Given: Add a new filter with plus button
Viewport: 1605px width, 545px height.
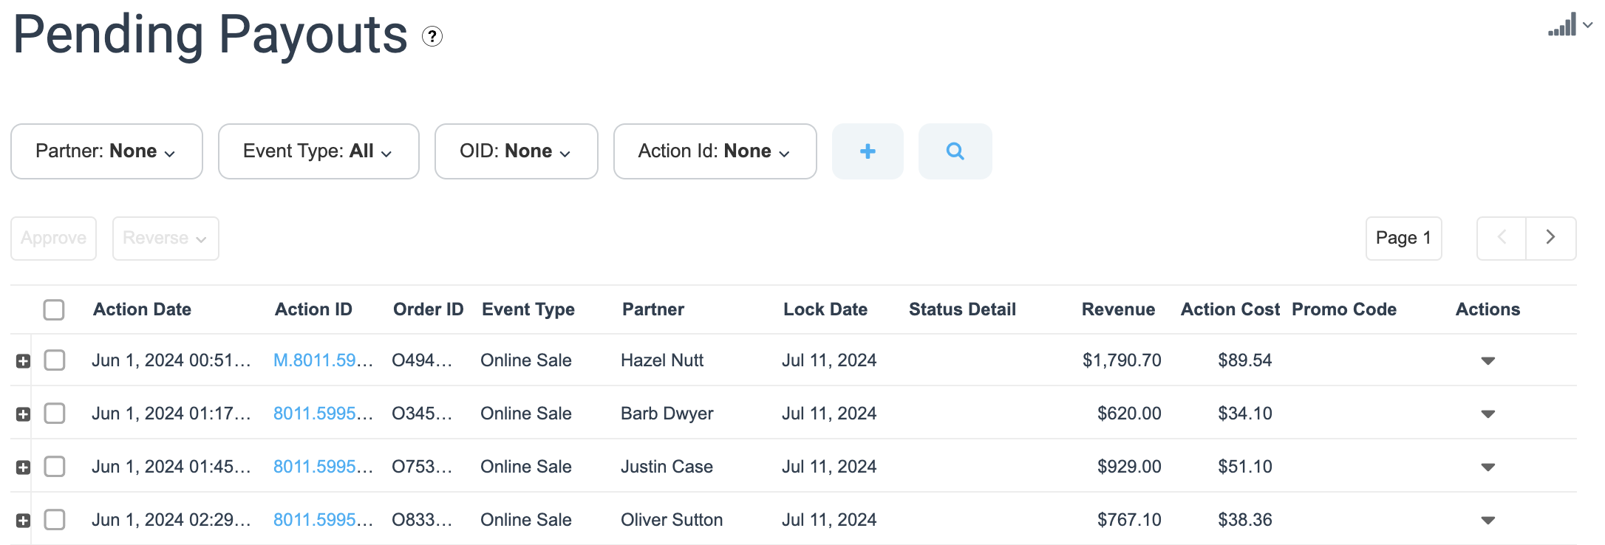Looking at the screenshot, I should pos(868,151).
